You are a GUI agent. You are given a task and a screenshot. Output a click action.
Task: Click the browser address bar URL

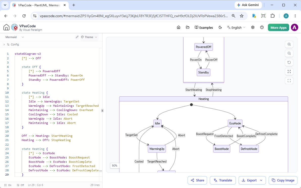tap(134, 16)
